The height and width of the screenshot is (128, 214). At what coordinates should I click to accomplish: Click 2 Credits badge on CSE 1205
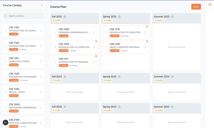pyautogui.click(x=64, y=51)
